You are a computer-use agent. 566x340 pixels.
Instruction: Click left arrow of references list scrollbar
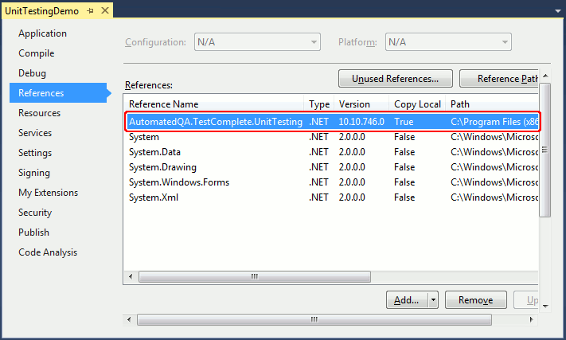click(131, 277)
